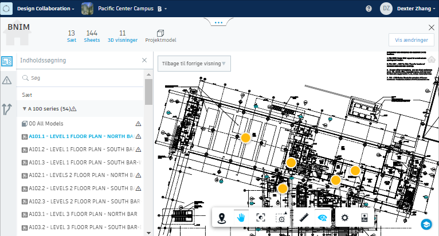439x236 pixels.
Task: Click warning icon on A 100 series header
Action: point(73,109)
